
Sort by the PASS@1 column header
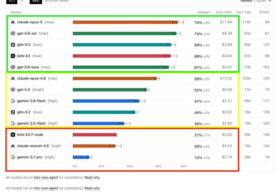pyautogui.click(x=204, y=12)
